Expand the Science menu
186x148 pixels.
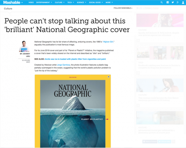coord(81,2)
